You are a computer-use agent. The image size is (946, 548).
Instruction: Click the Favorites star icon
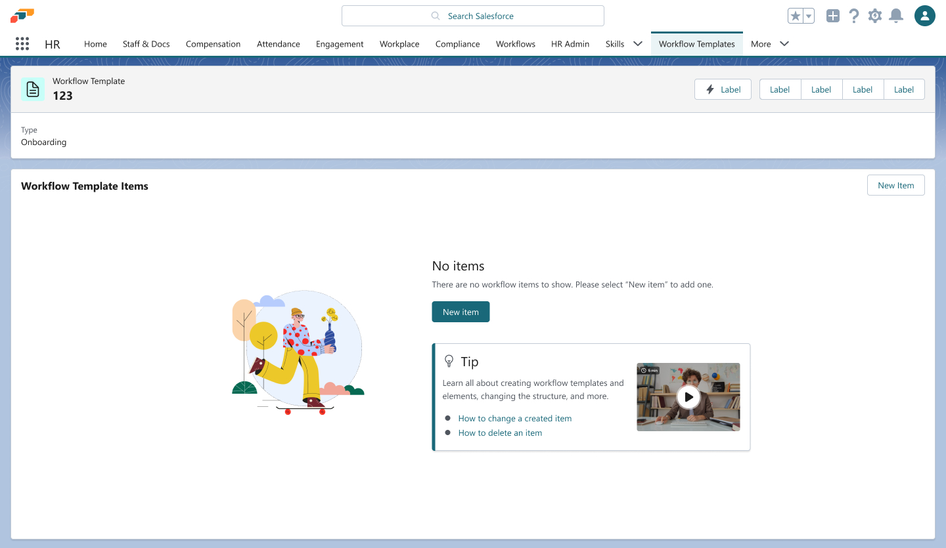796,16
